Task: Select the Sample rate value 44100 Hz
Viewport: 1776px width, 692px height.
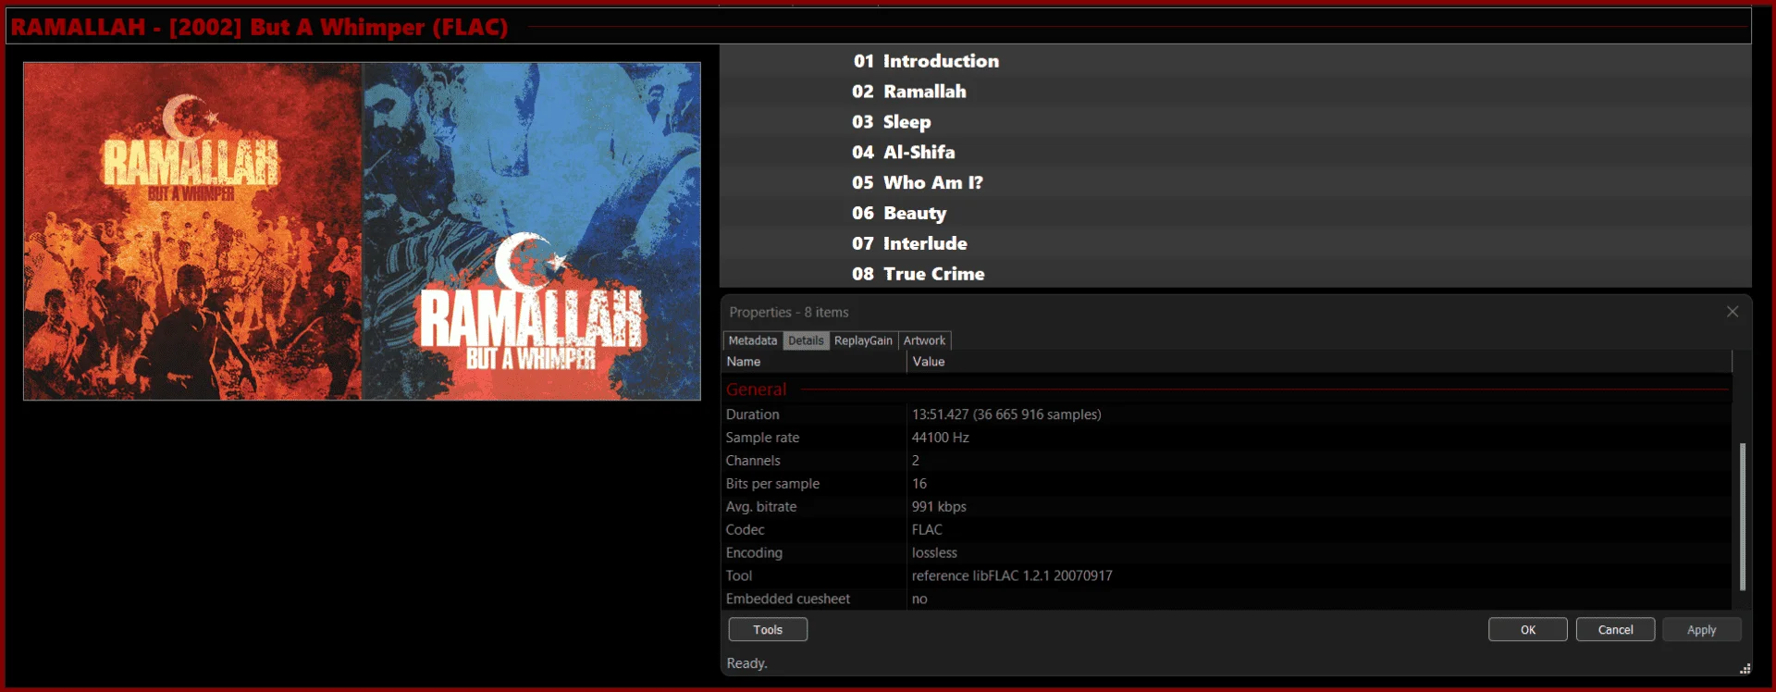Action: pyautogui.click(x=940, y=438)
